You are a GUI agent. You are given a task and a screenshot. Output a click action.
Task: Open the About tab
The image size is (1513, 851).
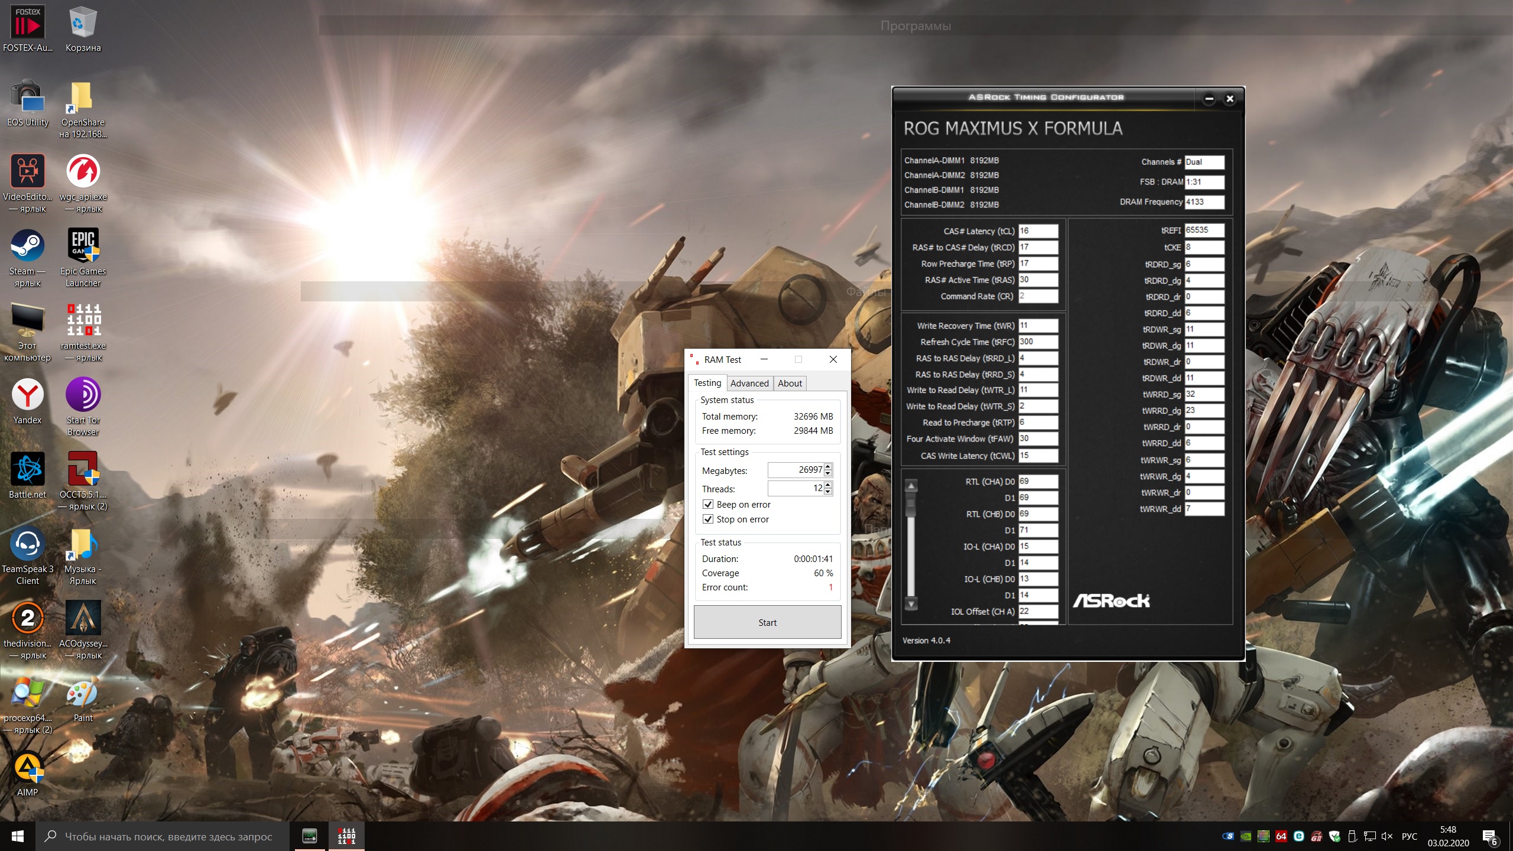tap(790, 383)
